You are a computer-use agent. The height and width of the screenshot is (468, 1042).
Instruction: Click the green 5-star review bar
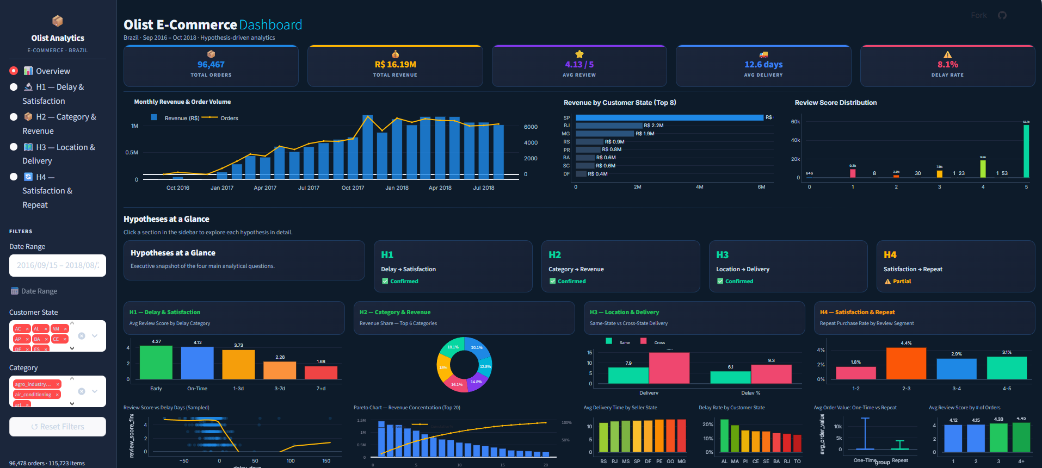pyautogui.click(x=1026, y=151)
